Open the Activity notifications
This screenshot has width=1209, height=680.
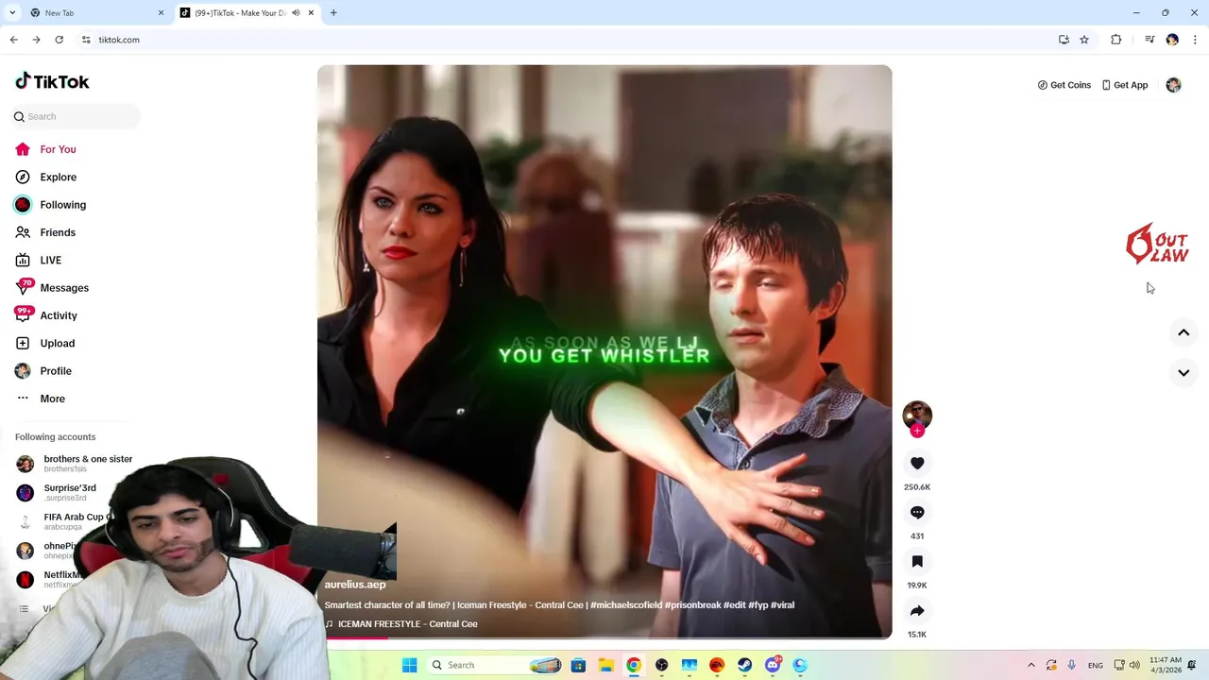(x=45, y=315)
